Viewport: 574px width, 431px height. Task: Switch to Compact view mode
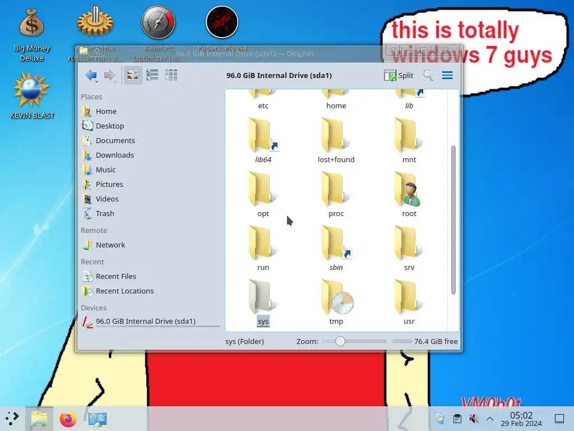pos(152,75)
